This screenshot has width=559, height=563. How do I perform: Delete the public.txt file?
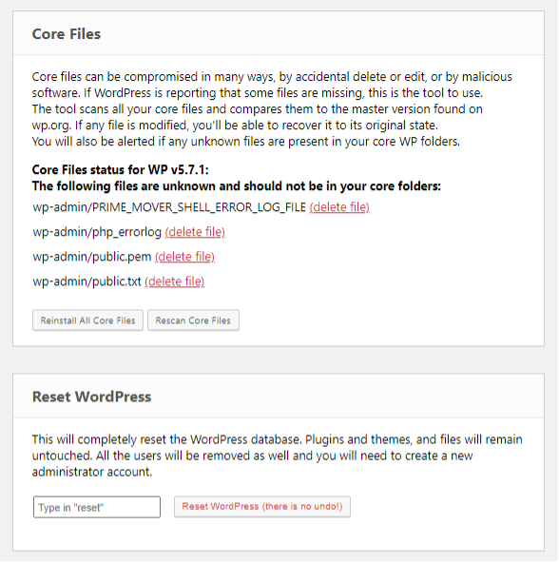coord(175,281)
